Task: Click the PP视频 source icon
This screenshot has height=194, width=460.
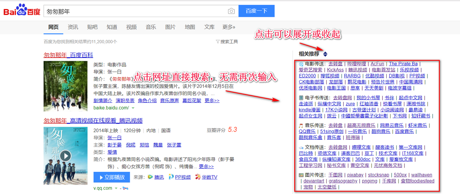Action: coord(171,177)
